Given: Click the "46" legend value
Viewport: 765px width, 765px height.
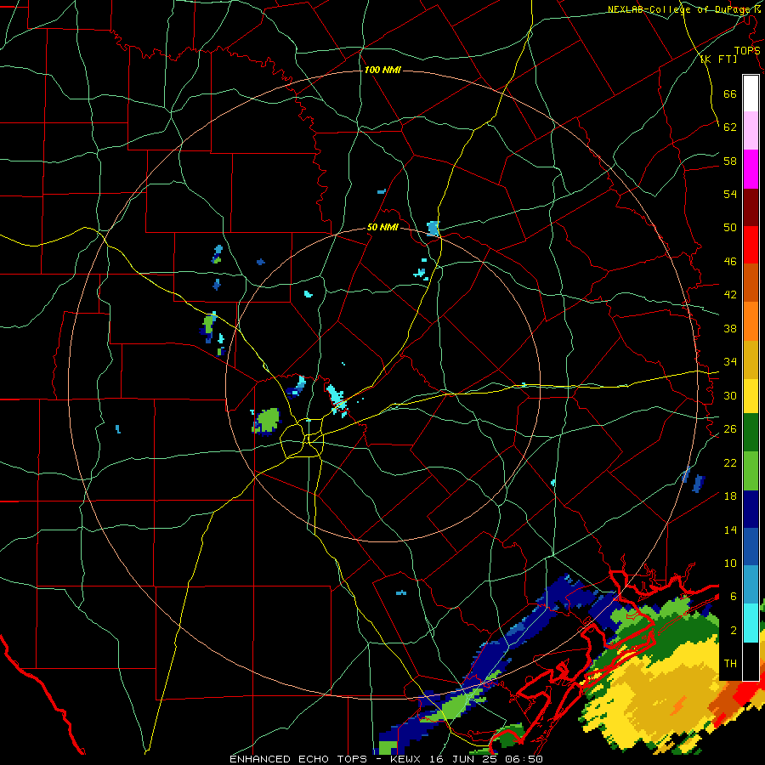Looking at the screenshot, I should pos(730,262).
